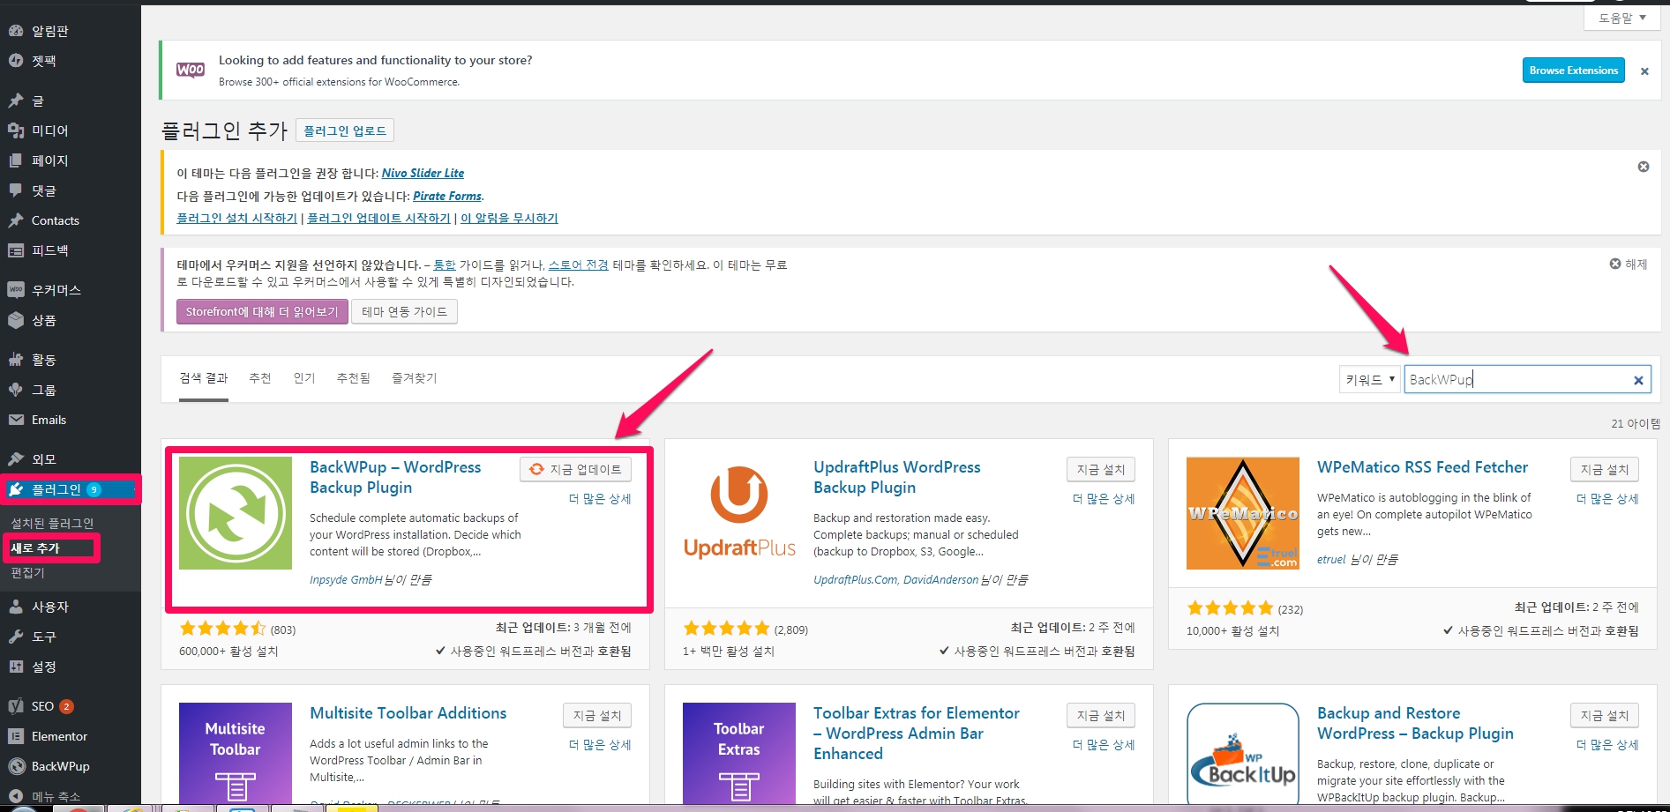Click the 피드백 (Feedback) icon

16,250
